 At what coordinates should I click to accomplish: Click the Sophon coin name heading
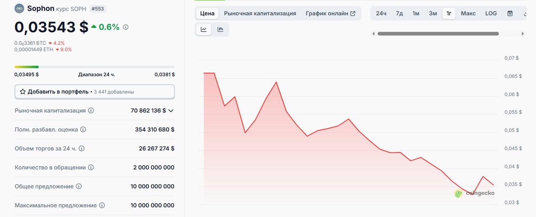(x=41, y=8)
